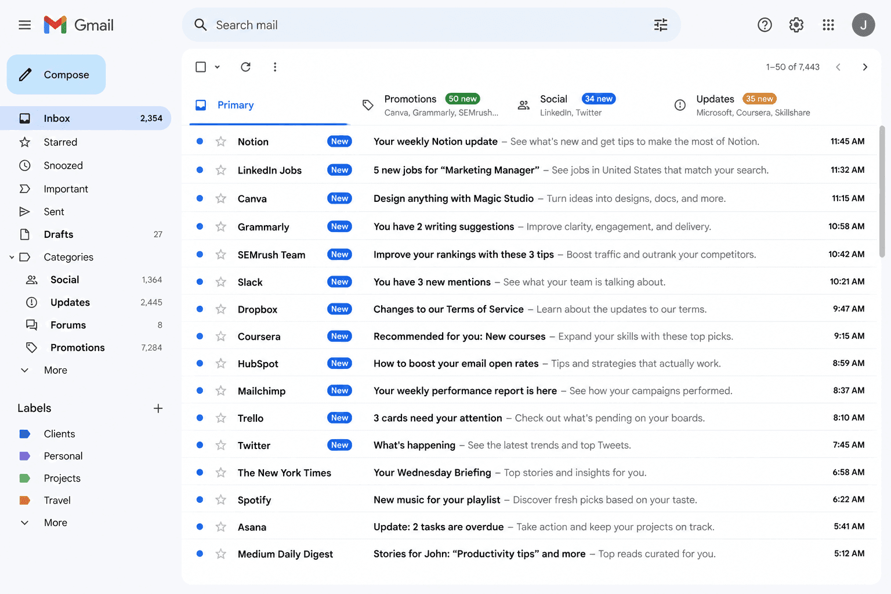The image size is (891, 594).
Task: Open the Support help icon
Action: (765, 25)
